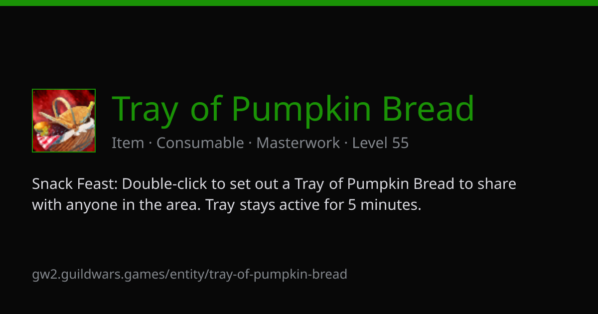
Task: Click the Level 55 label
Action: 380,143
